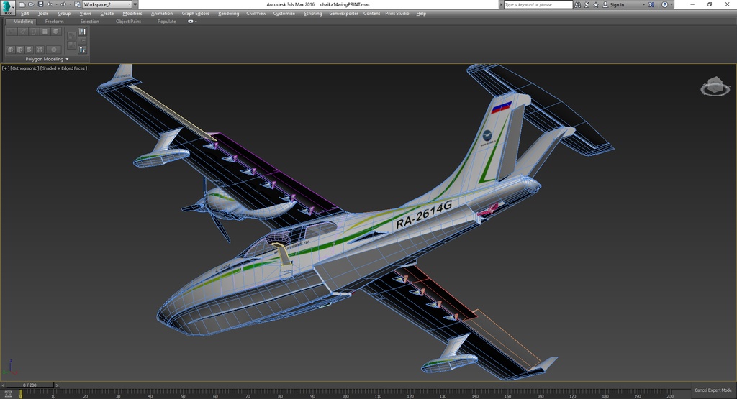
Task: Click the 0 / 200 time slider
Action: pyautogui.click(x=30, y=385)
